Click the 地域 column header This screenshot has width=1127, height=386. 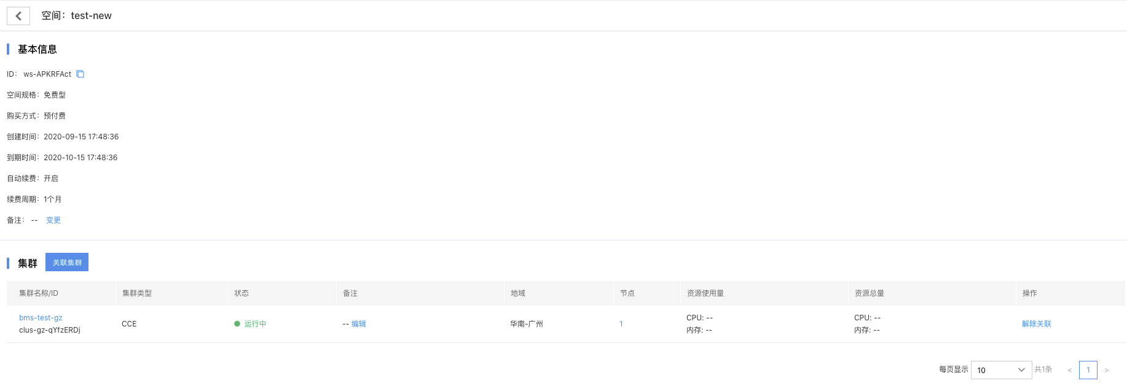coord(518,293)
